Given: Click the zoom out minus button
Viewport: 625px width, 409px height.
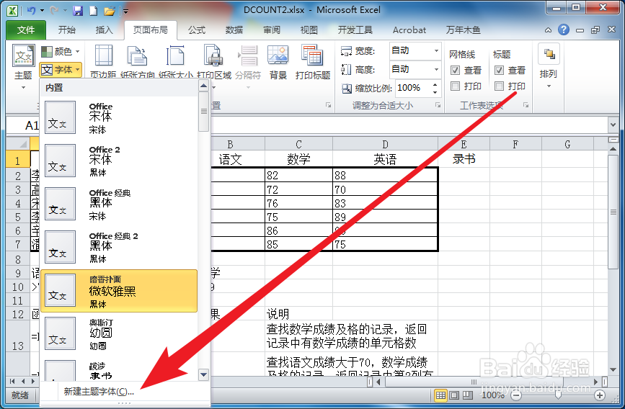Looking at the screenshot, I should [x=516, y=395].
